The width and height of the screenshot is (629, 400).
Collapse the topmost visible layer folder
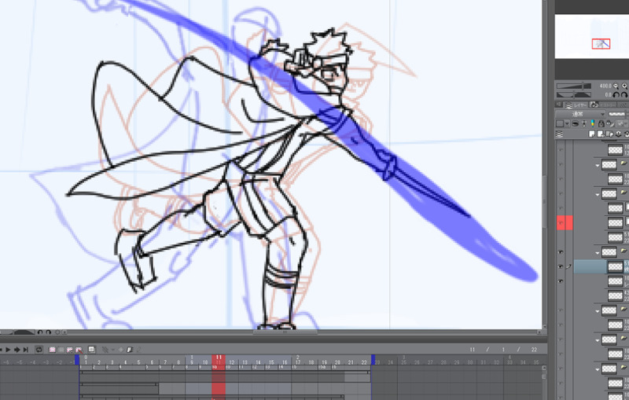[x=598, y=165]
